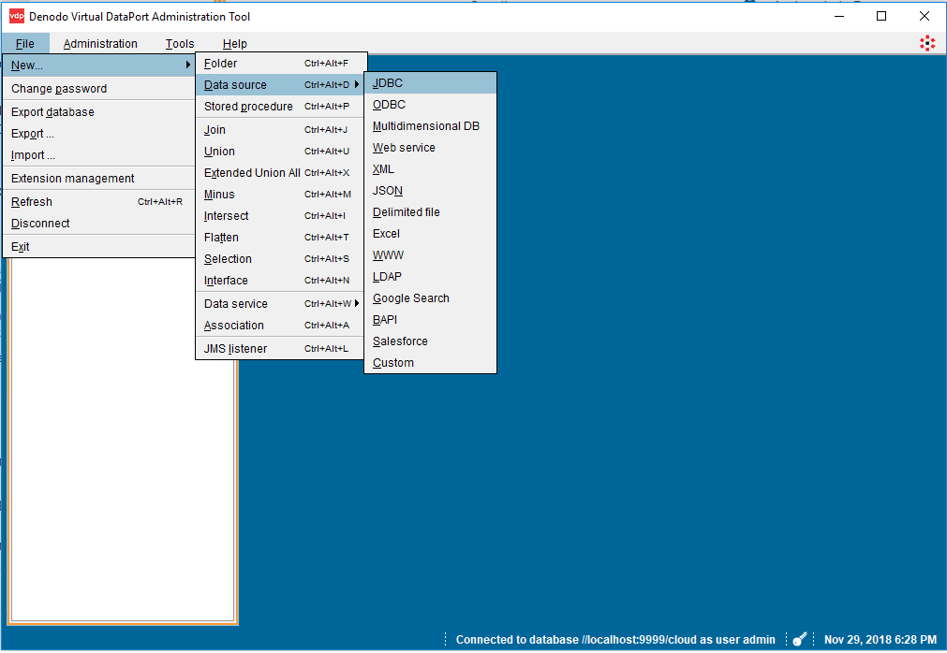
Task: Expand the Data service submenu arrow
Action: [357, 303]
